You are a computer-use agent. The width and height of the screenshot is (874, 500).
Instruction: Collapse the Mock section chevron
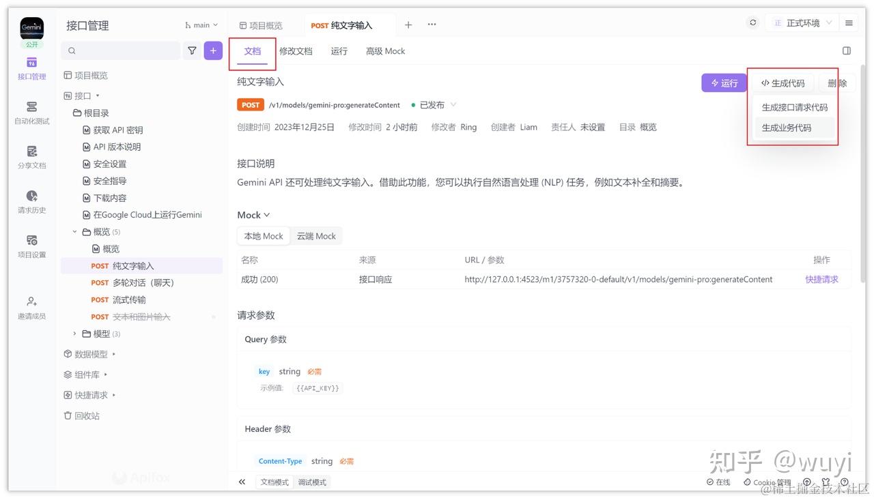(x=266, y=214)
